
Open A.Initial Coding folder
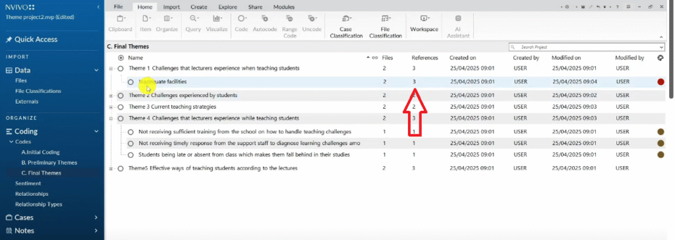pyautogui.click(x=40, y=152)
